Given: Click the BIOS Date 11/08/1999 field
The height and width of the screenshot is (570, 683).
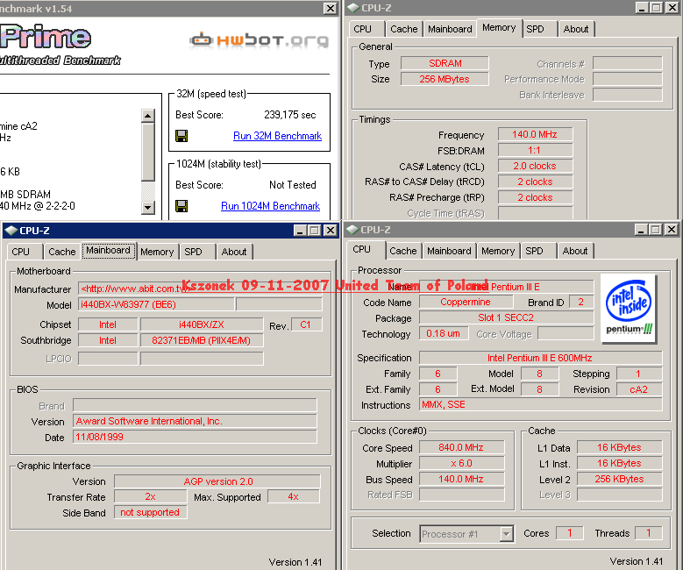Looking at the screenshot, I should pos(195,437).
